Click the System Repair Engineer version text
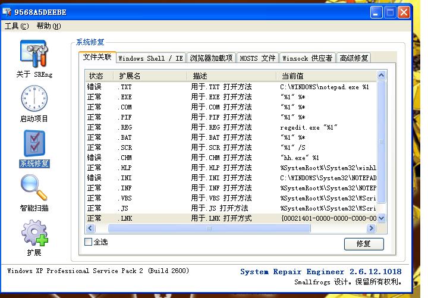The image size is (428, 298). (321, 271)
